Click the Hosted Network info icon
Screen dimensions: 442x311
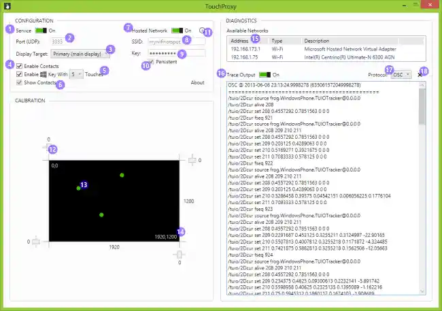202,31
